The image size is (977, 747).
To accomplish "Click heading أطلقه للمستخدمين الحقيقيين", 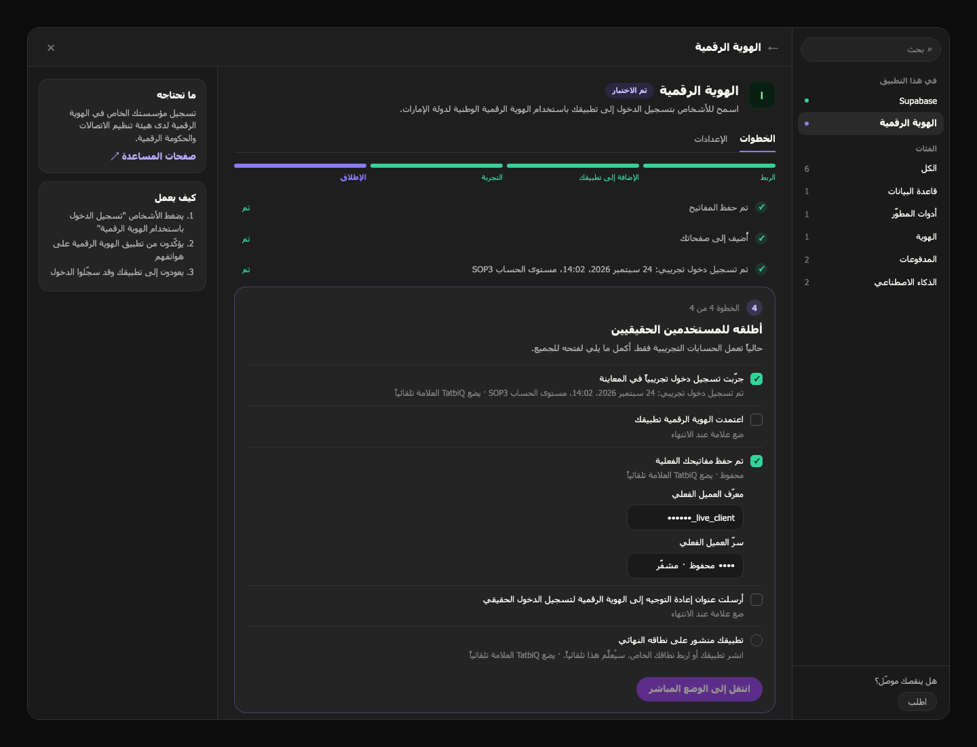I will tap(687, 329).
